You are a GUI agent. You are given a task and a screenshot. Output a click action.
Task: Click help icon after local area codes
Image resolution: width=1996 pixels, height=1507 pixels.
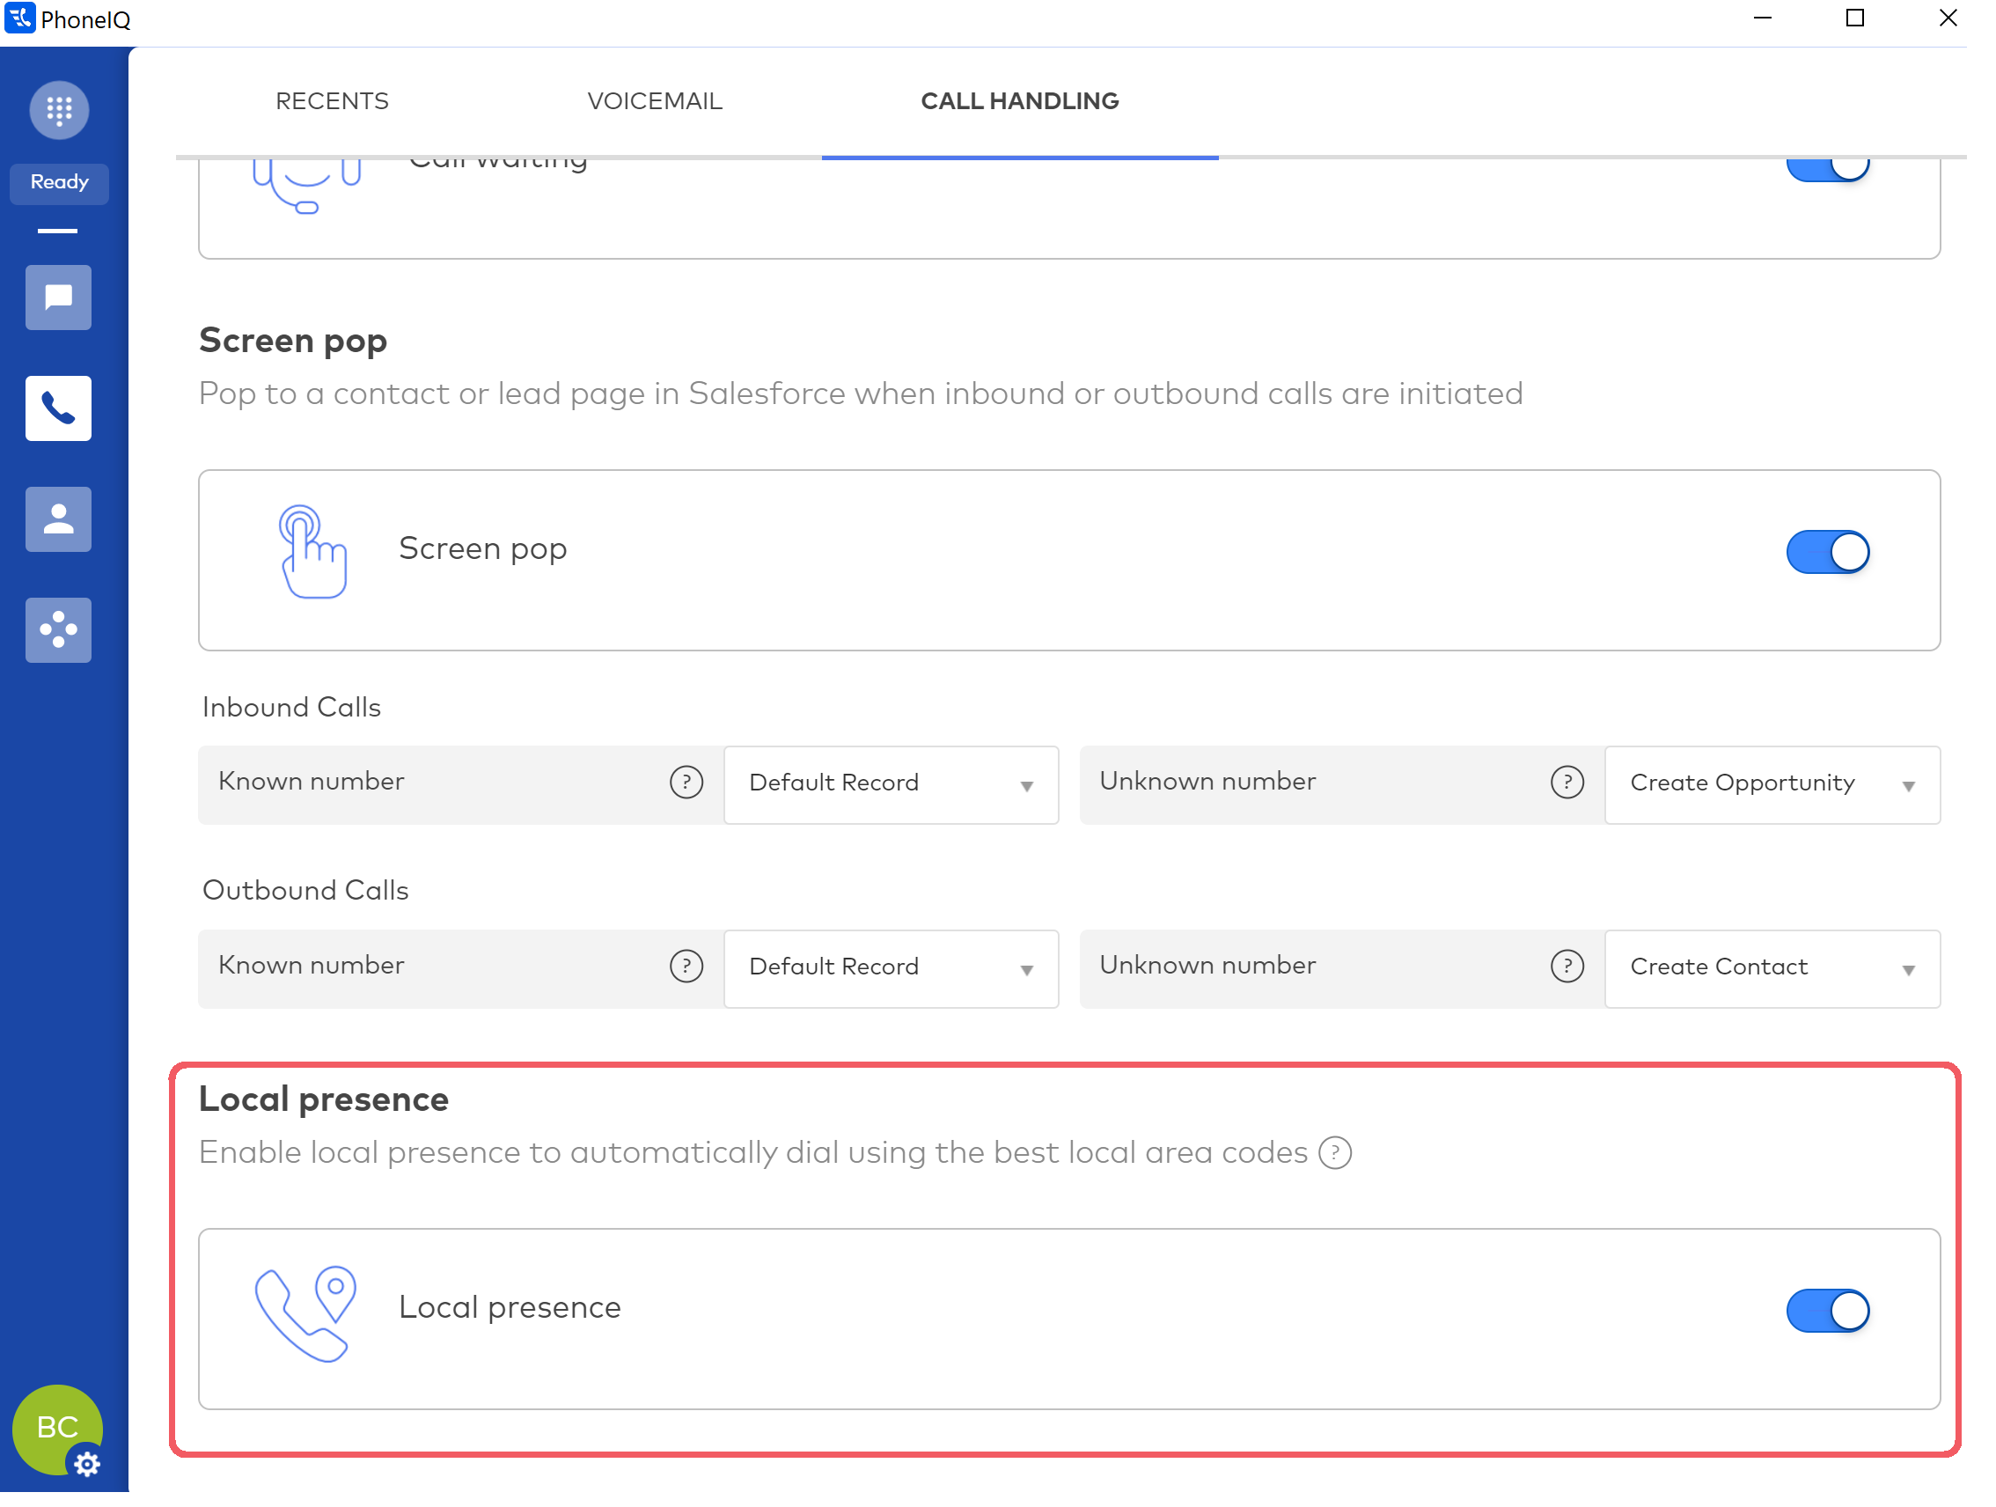(x=1334, y=1153)
